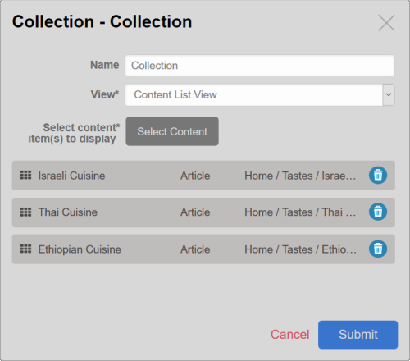Remove Thai Cuisine using its trash icon
This screenshot has height=361, width=410.
pyautogui.click(x=378, y=212)
